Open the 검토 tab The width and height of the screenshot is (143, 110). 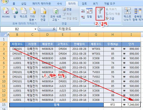(84, 4)
